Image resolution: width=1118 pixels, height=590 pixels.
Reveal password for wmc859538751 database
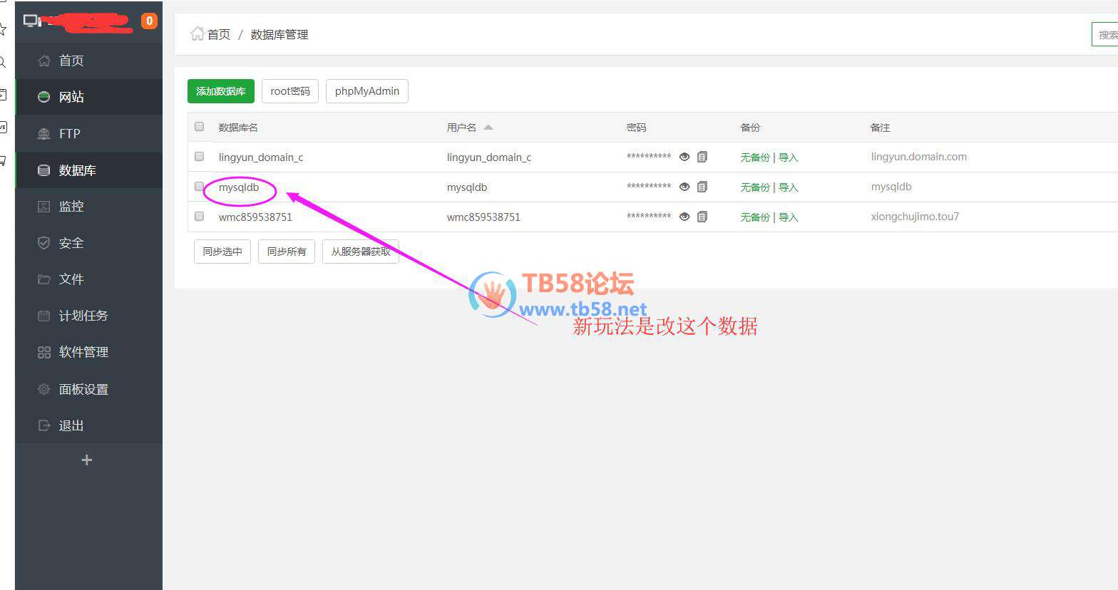pos(684,217)
